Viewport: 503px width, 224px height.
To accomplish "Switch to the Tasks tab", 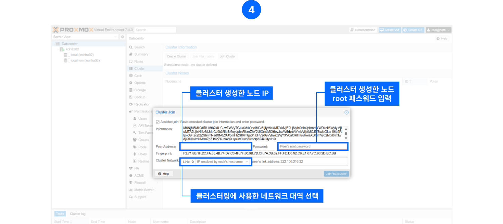I will [x=60, y=214].
